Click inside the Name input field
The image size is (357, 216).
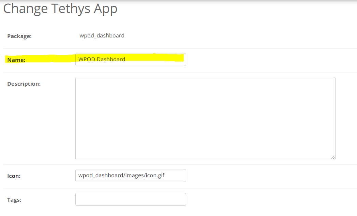click(131, 60)
